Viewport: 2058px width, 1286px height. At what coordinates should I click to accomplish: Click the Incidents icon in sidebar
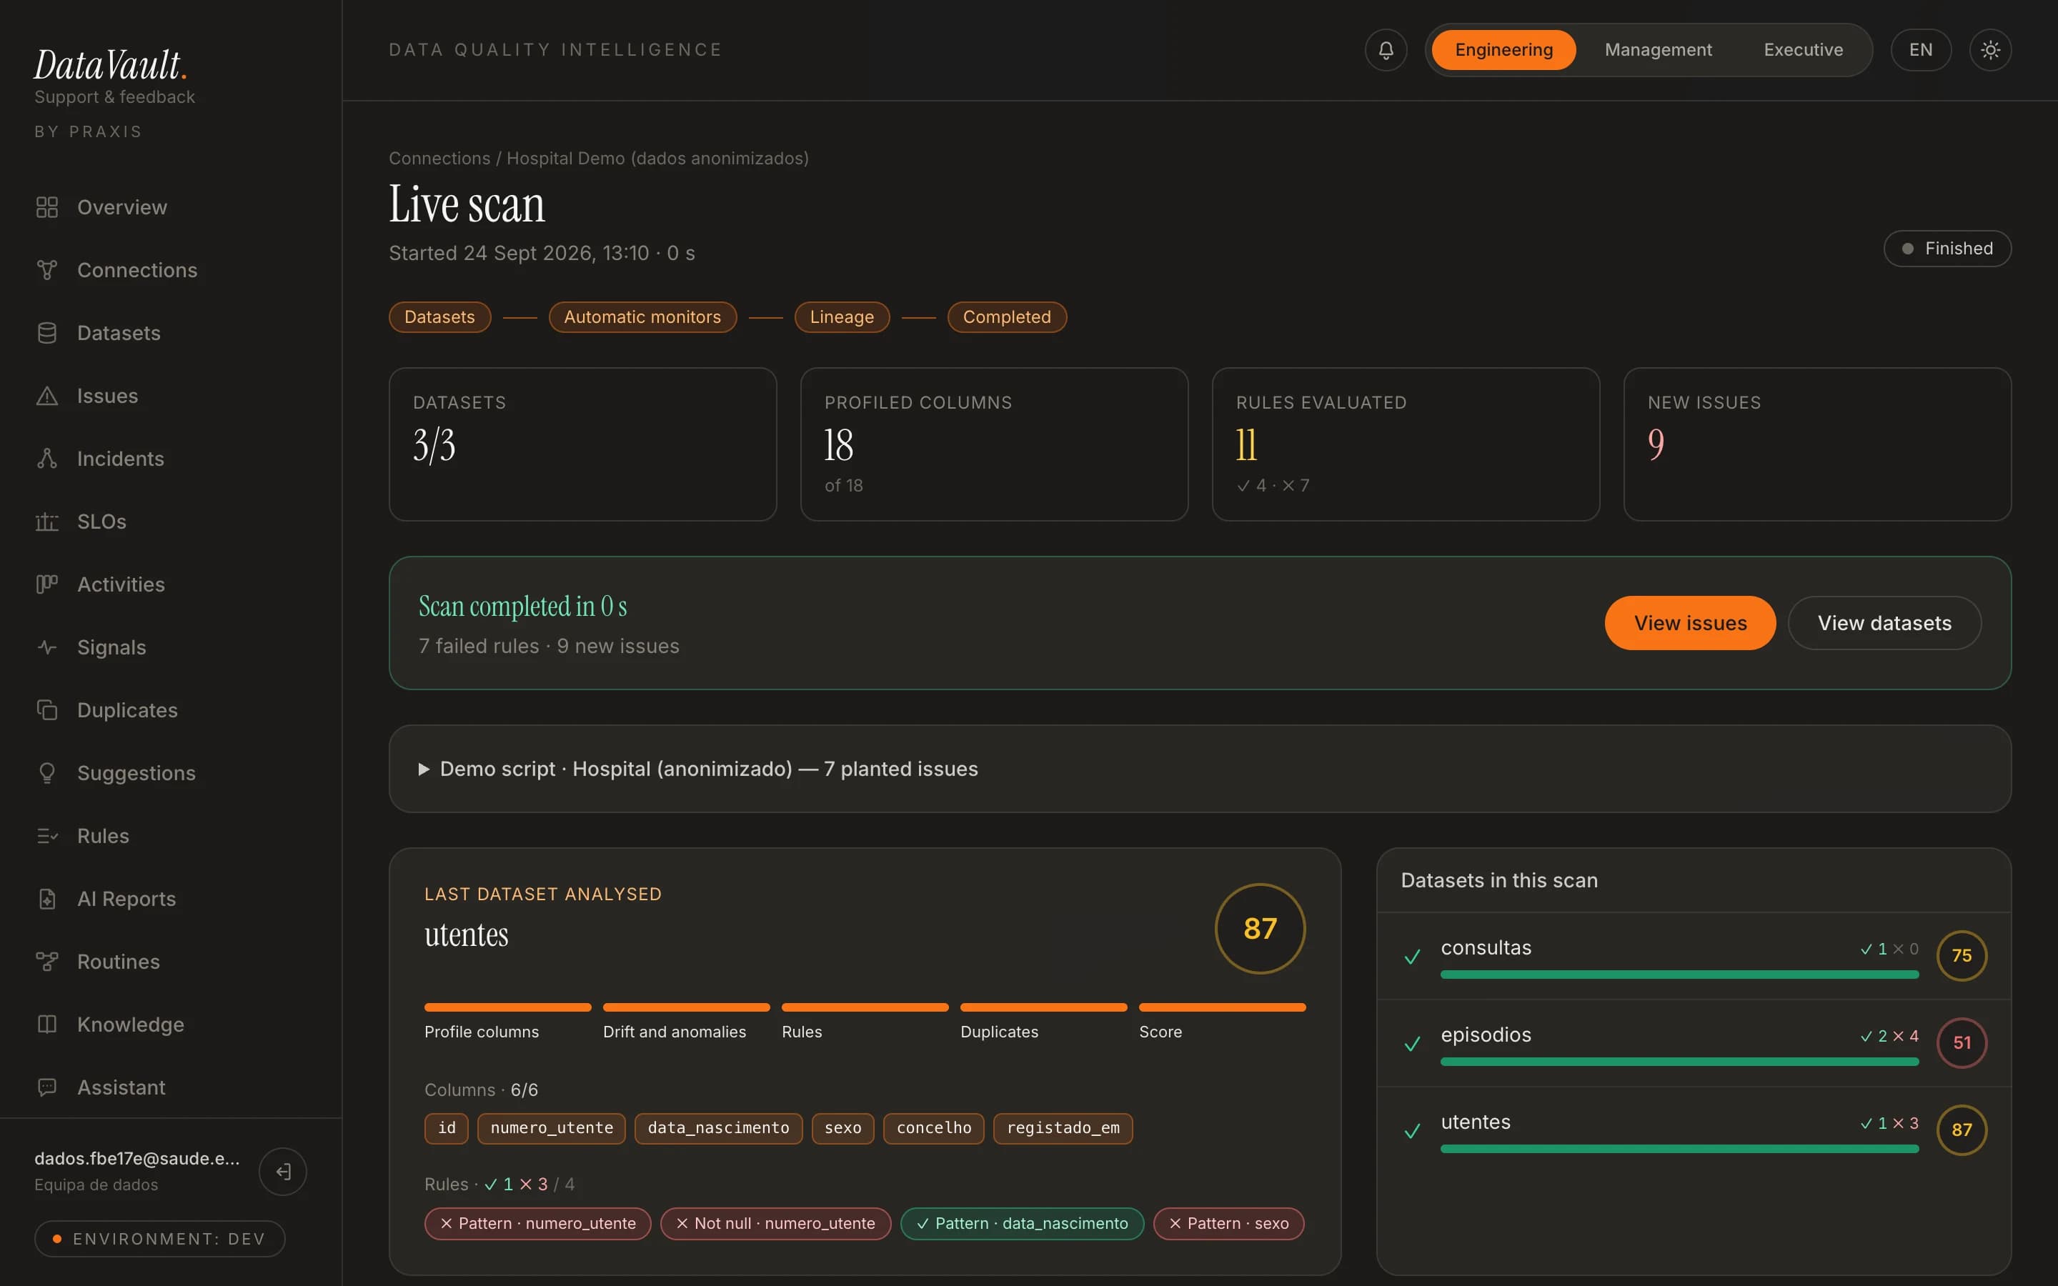click(46, 459)
